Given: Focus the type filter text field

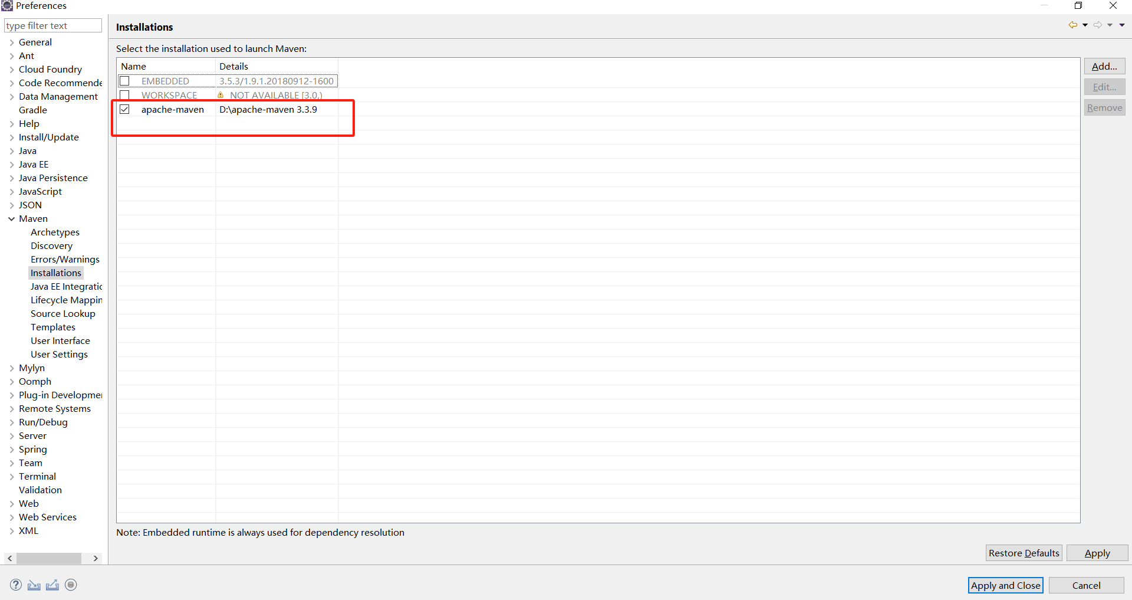Looking at the screenshot, I should [x=53, y=25].
